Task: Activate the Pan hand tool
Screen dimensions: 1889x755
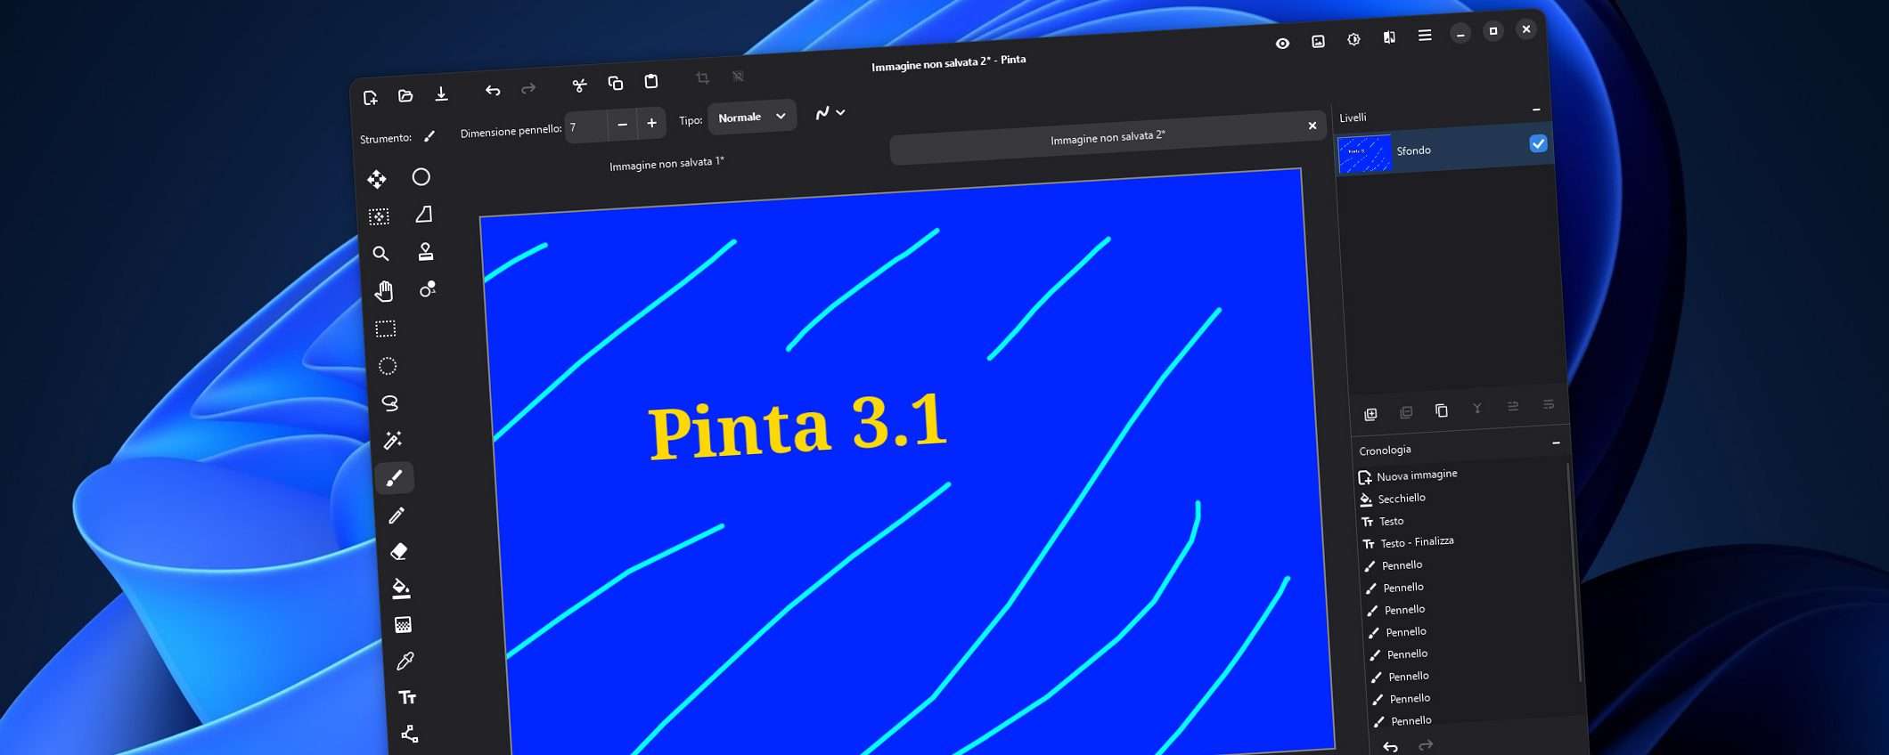Action: pyautogui.click(x=384, y=291)
